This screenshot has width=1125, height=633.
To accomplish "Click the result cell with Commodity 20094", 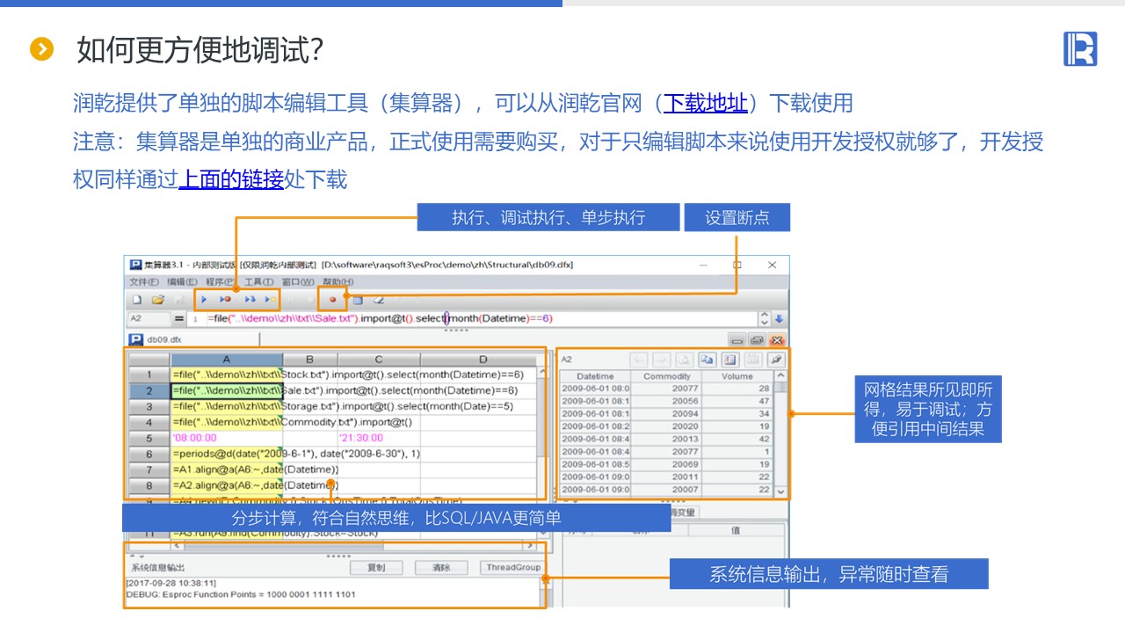I will [667, 413].
